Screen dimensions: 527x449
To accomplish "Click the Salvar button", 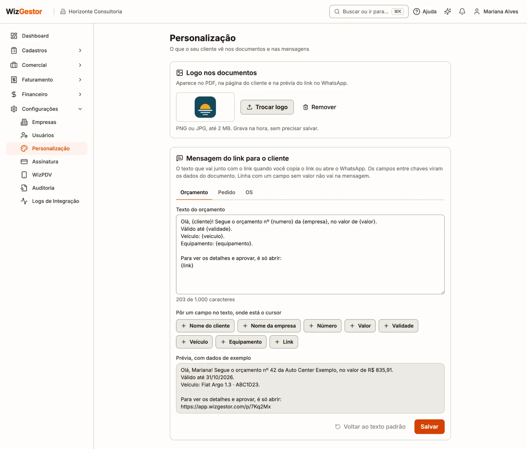I will pyautogui.click(x=430, y=427).
